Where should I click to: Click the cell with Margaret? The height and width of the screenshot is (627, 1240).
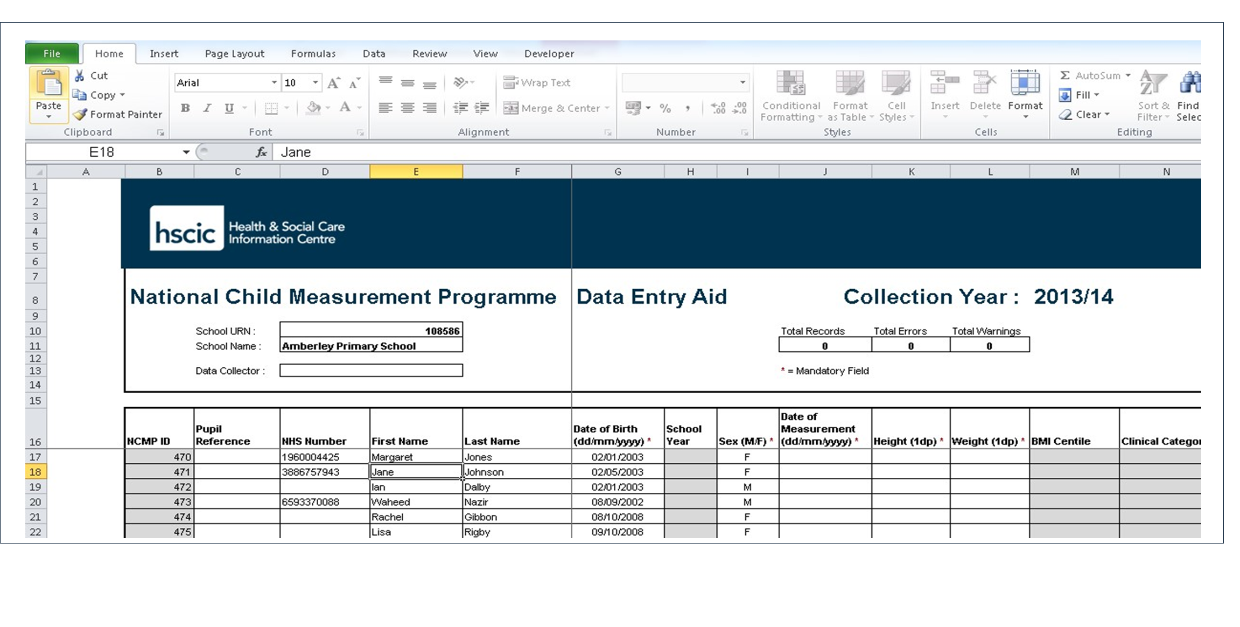(416, 457)
